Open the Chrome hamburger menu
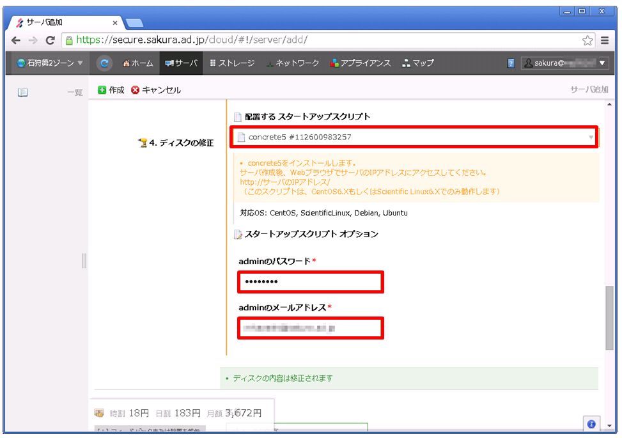 pos(605,40)
